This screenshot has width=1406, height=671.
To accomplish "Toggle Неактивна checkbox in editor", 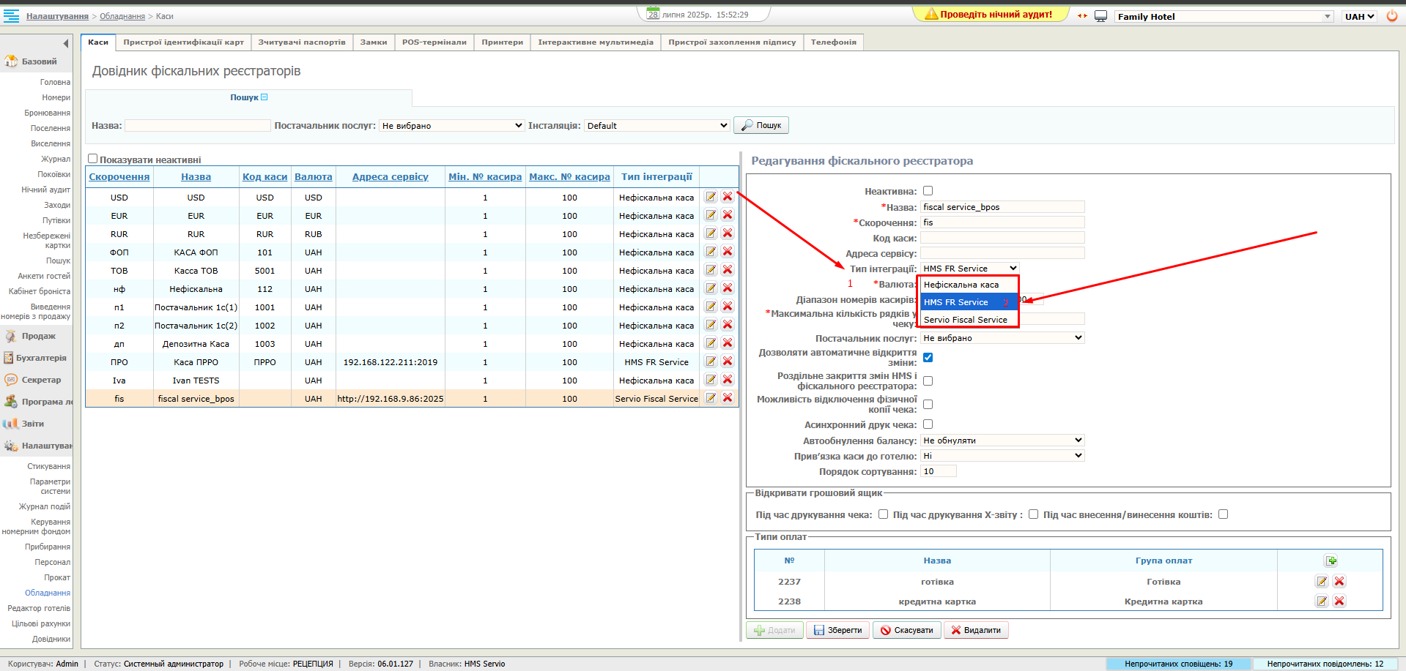I will (x=928, y=191).
